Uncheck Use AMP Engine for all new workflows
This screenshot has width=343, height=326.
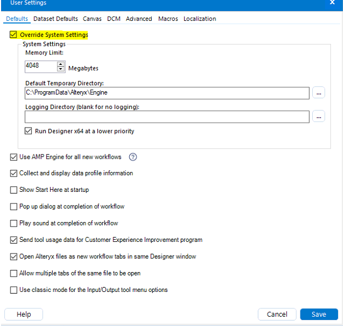pyautogui.click(x=14, y=157)
